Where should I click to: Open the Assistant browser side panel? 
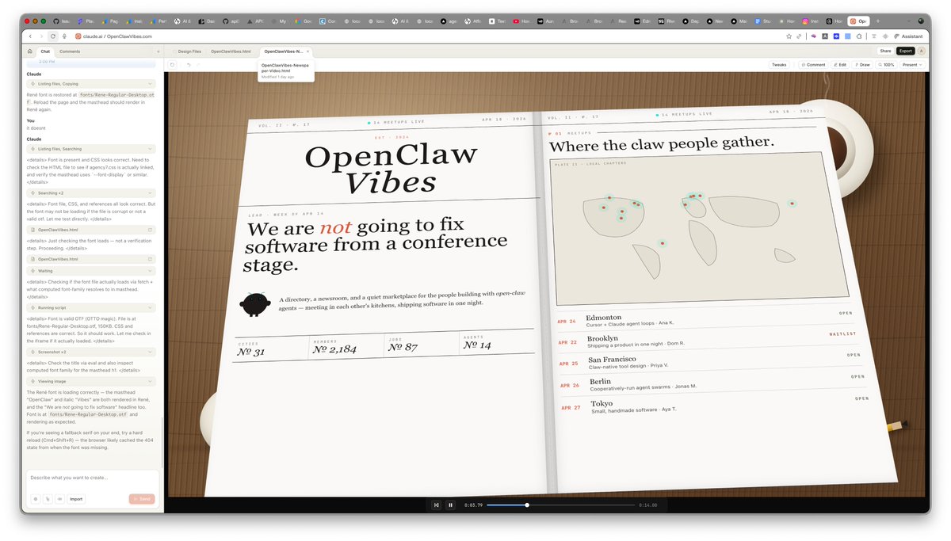[x=908, y=36]
